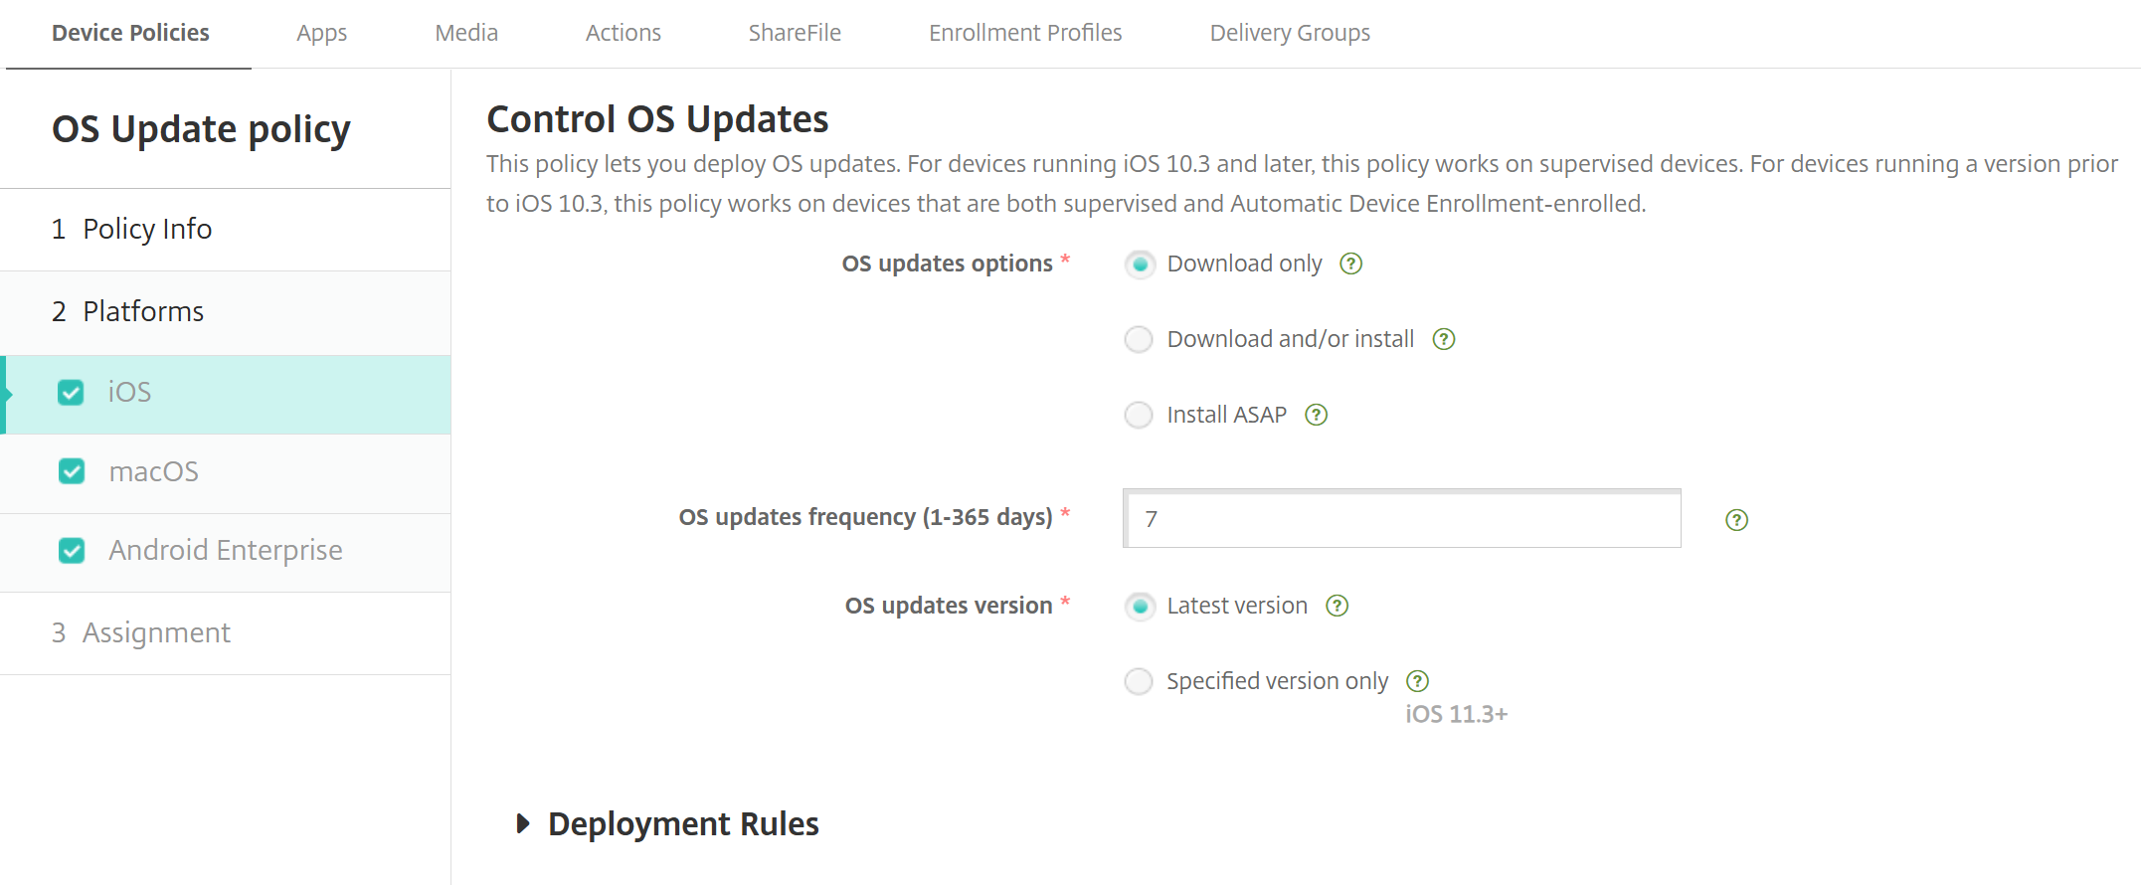This screenshot has height=885, width=2141.
Task: Go to the Delivery Groups tab
Action: 1289,33
